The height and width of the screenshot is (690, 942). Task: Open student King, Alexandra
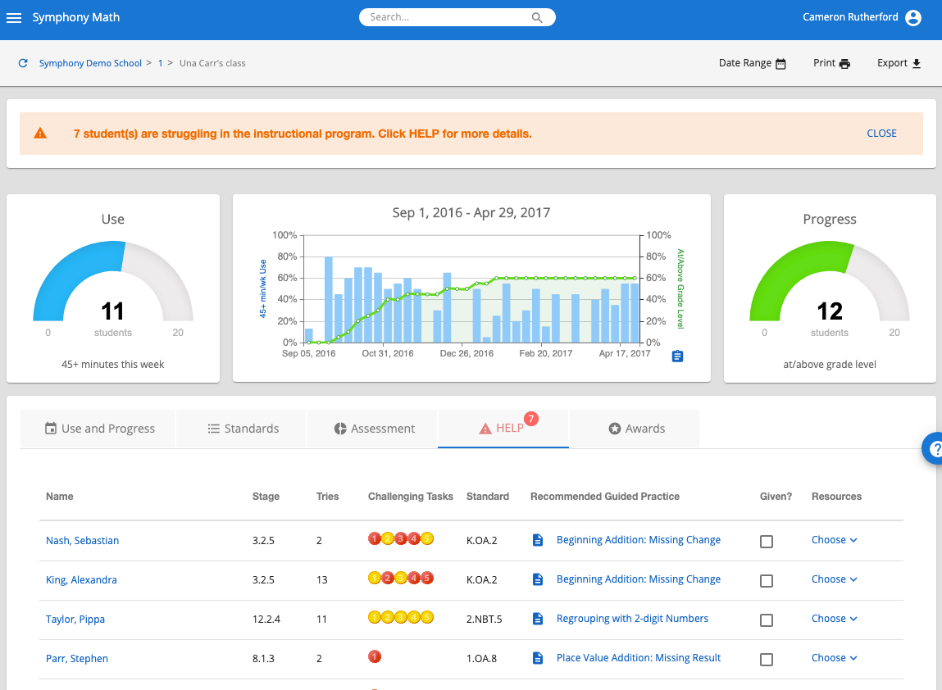point(81,580)
